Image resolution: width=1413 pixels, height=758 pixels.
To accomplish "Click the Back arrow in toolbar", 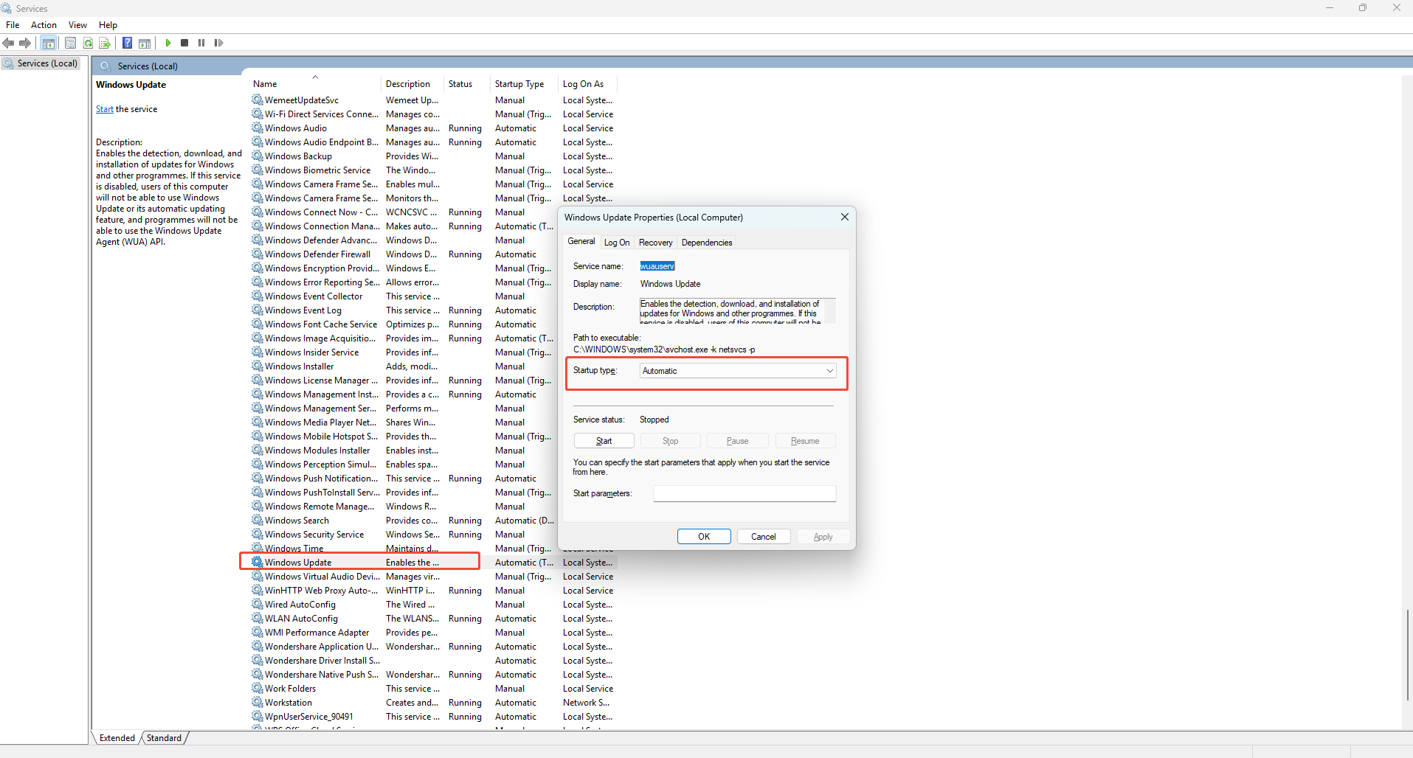I will click(9, 43).
